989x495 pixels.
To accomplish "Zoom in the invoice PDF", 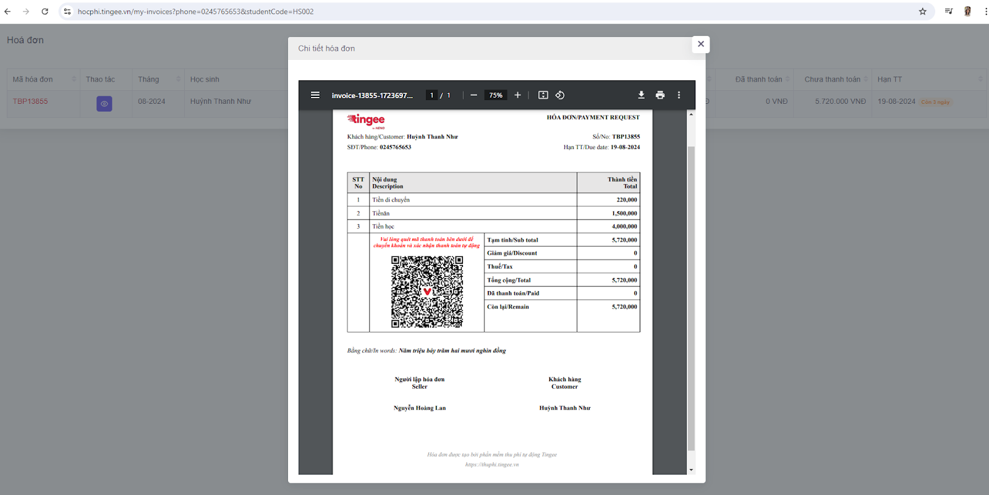I will [x=517, y=95].
